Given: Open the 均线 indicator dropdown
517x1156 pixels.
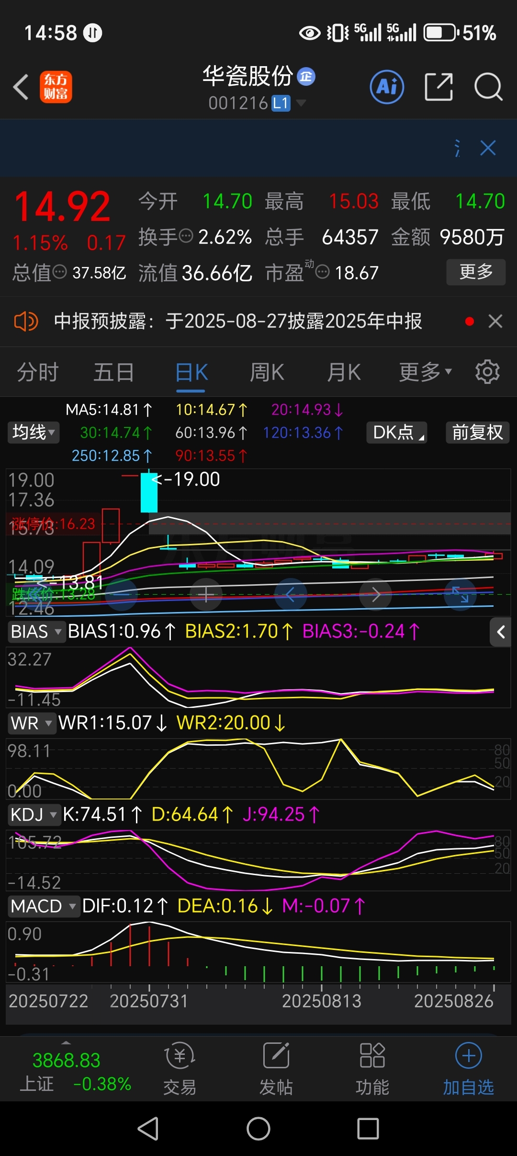Looking at the screenshot, I should (x=34, y=432).
